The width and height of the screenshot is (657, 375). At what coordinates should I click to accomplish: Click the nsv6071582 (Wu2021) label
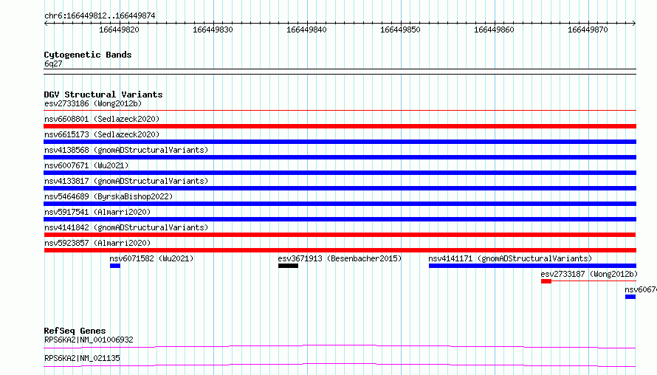coord(151,258)
